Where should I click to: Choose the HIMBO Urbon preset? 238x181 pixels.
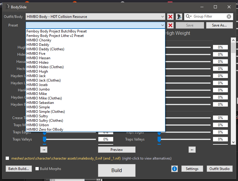96,125
